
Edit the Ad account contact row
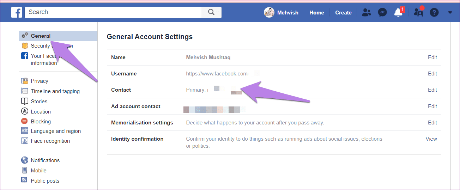432,106
